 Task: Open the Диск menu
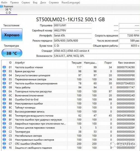[43, 3]
